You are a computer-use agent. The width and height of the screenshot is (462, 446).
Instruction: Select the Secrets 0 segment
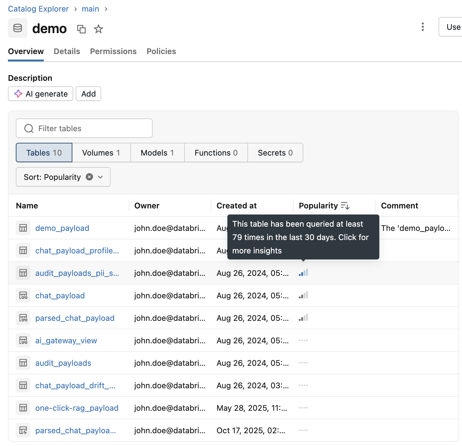coord(275,153)
